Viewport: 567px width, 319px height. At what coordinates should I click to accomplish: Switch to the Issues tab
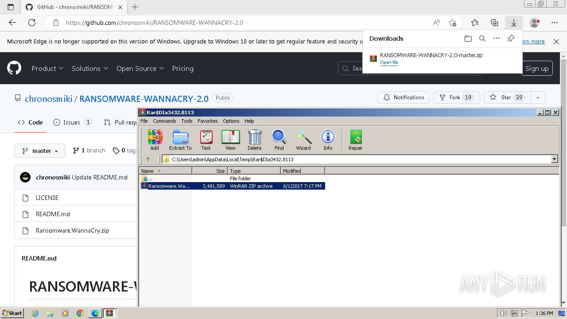pyautogui.click(x=73, y=122)
